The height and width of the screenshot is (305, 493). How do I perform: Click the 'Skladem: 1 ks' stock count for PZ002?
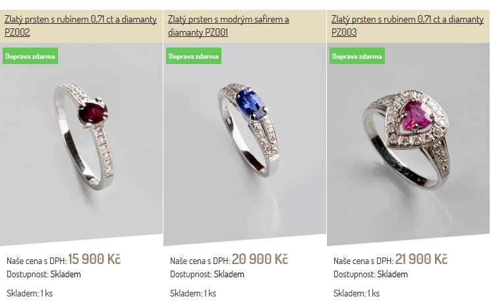[30, 293]
